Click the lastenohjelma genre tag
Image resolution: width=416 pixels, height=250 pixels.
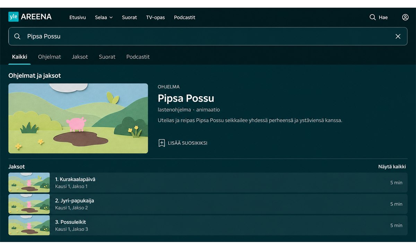(x=174, y=110)
